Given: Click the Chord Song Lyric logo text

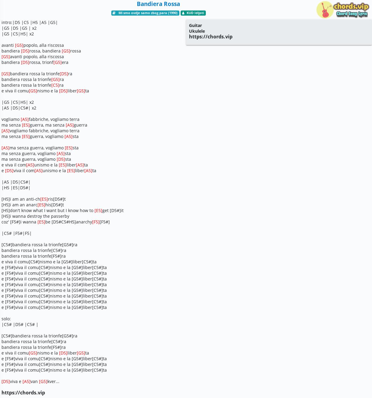Looking at the screenshot, I should [x=352, y=14].
